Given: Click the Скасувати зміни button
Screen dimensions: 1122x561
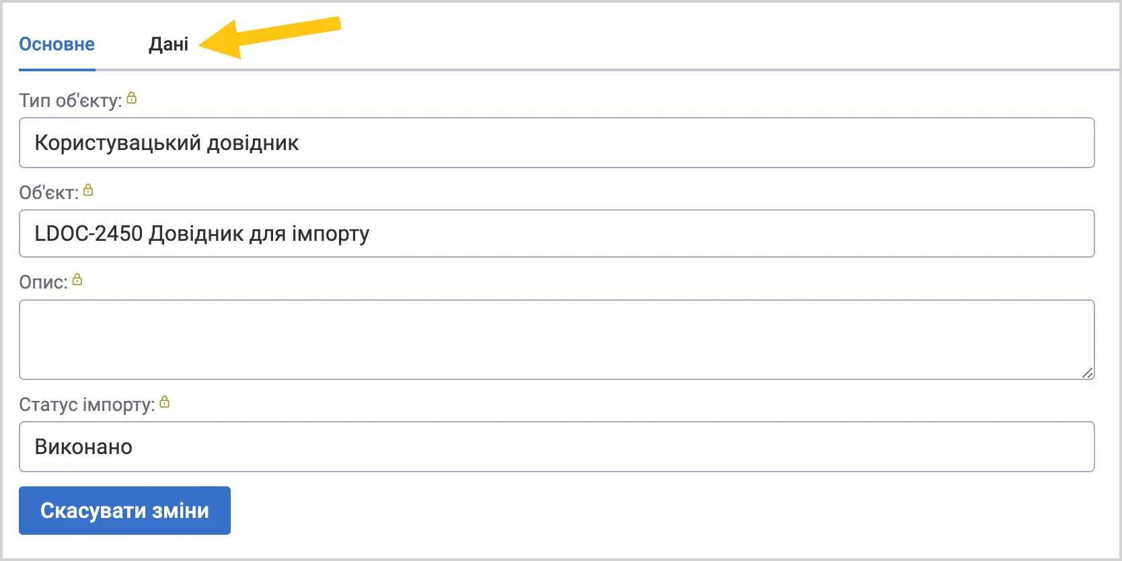Looking at the screenshot, I should [124, 511].
